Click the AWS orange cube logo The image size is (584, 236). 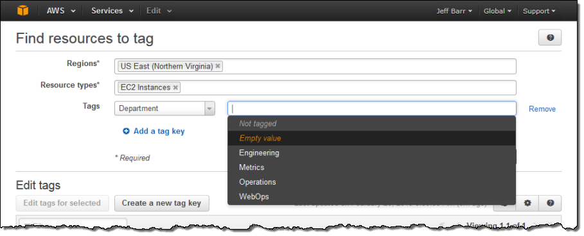coord(22,10)
